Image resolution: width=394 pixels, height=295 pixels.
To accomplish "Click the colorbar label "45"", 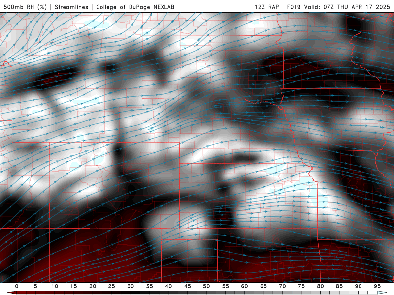I will 188,286.
